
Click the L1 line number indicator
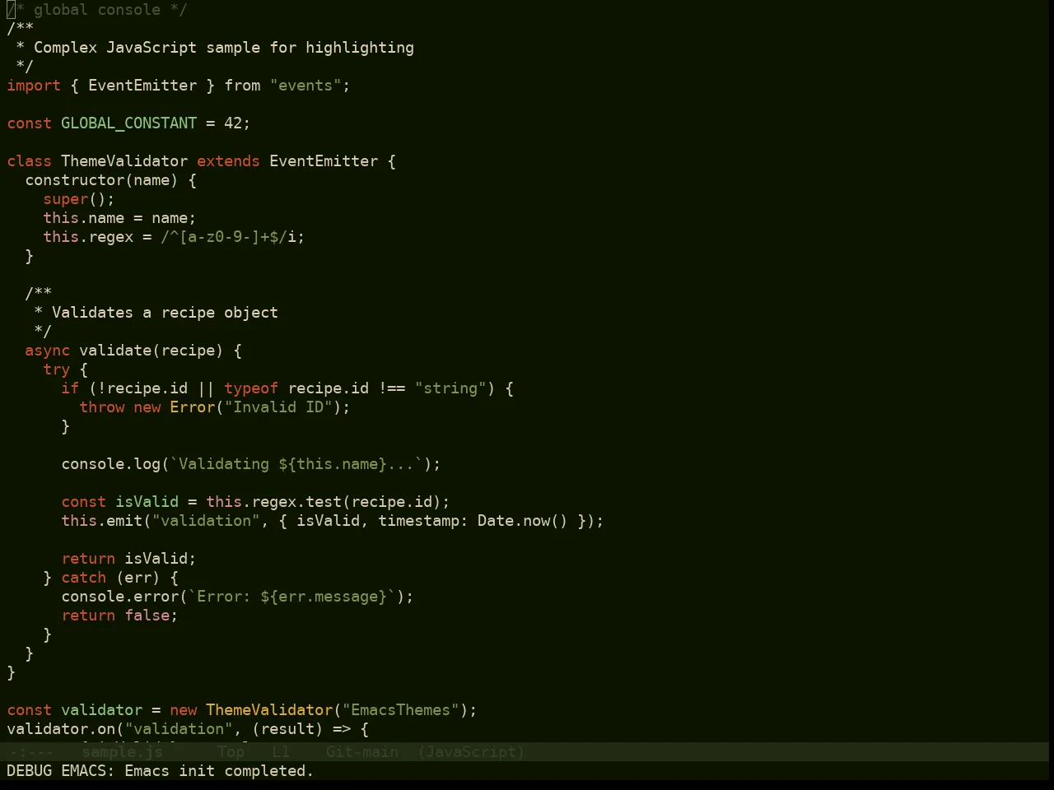coord(281,751)
